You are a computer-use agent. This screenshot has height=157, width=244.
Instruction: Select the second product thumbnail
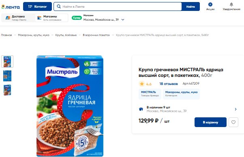click(7, 76)
